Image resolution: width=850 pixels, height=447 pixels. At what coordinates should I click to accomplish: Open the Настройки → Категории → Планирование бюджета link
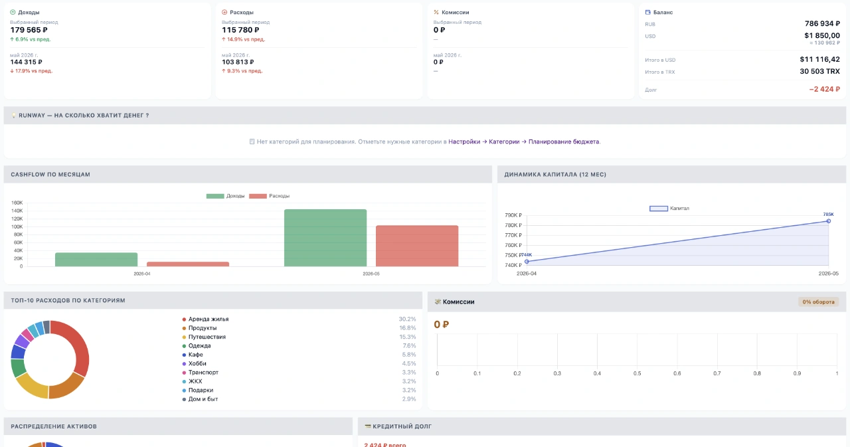point(524,141)
